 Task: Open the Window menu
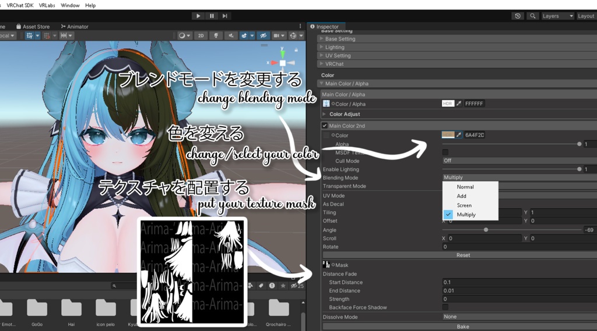[70, 5]
